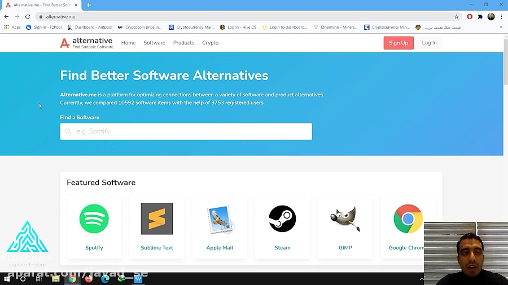This screenshot has width=508, height=285.
Task: Open the Products navigation item
Action: [x=183, y=43]
